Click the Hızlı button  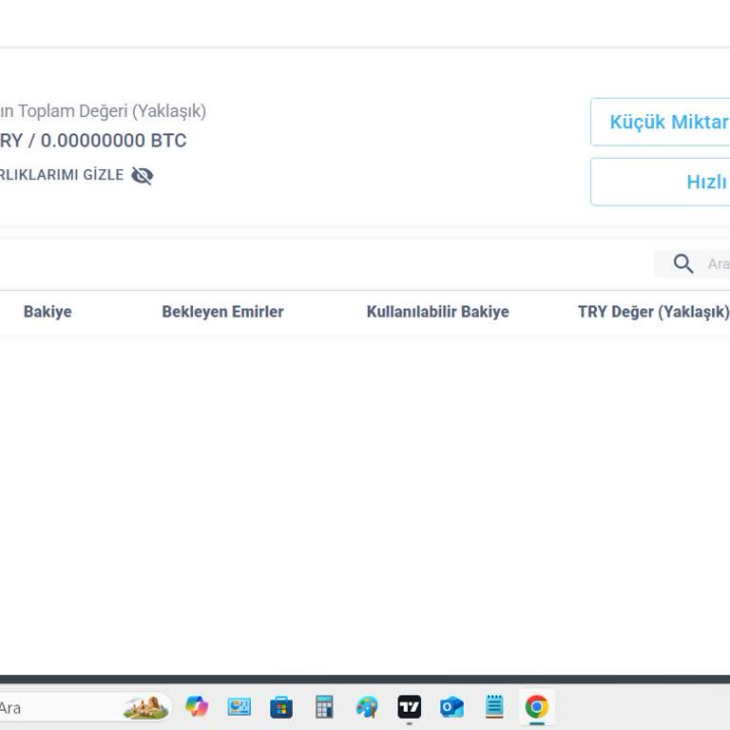point(661,182)
